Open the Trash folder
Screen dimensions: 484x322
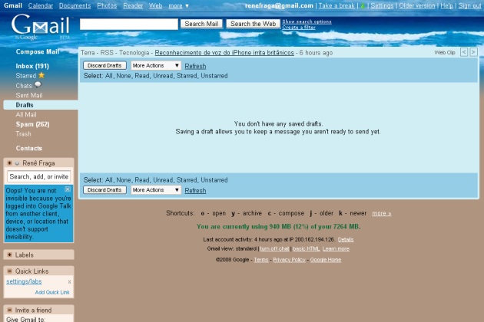click(x=24, y=133)
